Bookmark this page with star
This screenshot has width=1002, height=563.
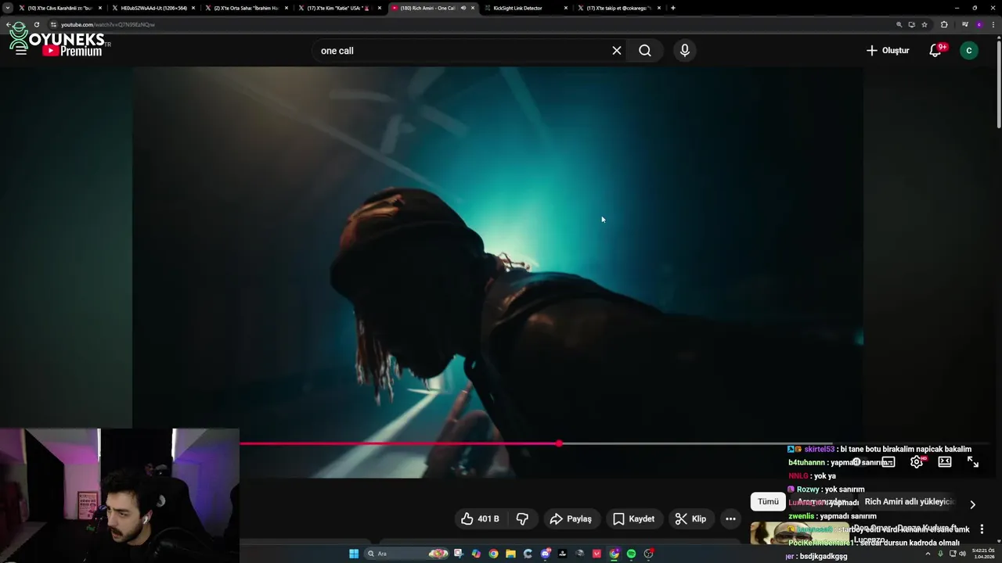[x=925, y=24]
